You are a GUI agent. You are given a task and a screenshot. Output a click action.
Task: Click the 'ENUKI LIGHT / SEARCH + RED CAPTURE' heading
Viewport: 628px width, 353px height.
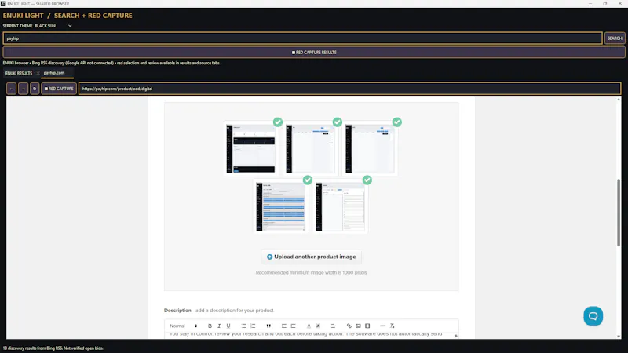pyautogui.click(x=68, y=16)
